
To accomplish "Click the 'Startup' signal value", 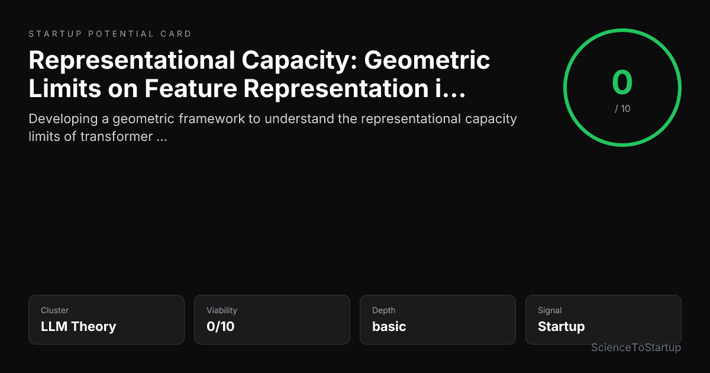I will click(561, 326).
